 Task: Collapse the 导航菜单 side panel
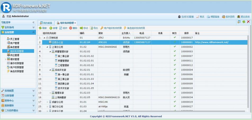point(33,23)
